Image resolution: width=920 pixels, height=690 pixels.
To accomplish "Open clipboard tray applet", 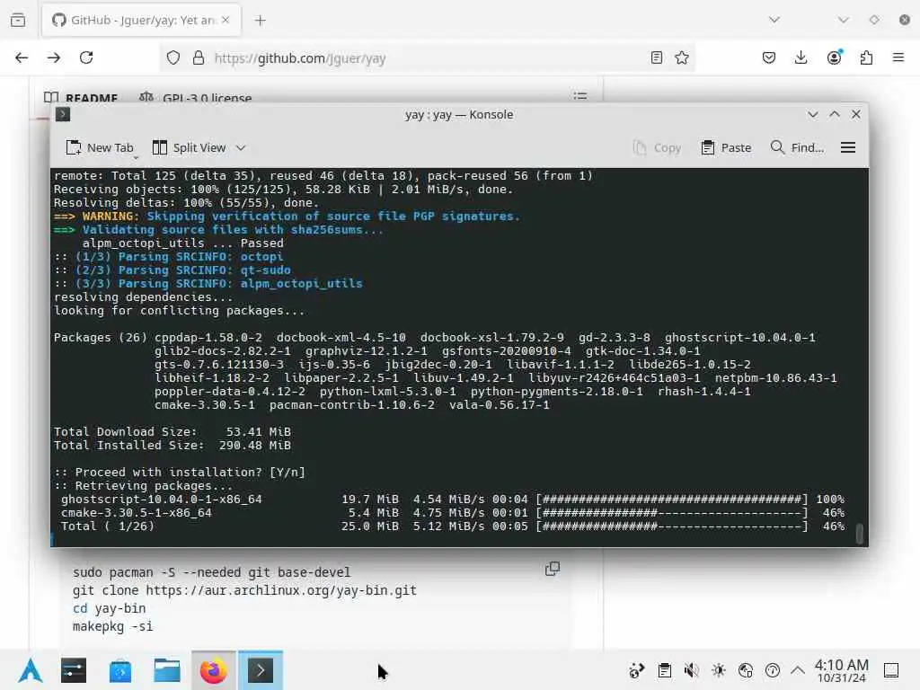I will [664, 670].
